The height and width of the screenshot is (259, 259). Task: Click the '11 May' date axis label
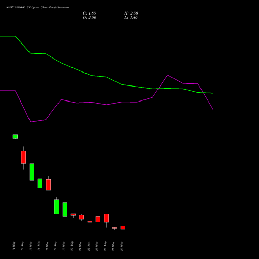14,246
